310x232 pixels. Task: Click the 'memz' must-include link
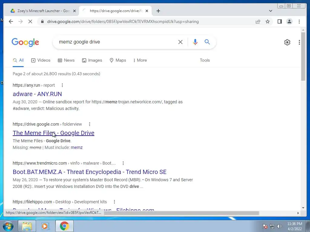(x=77, y=147)
